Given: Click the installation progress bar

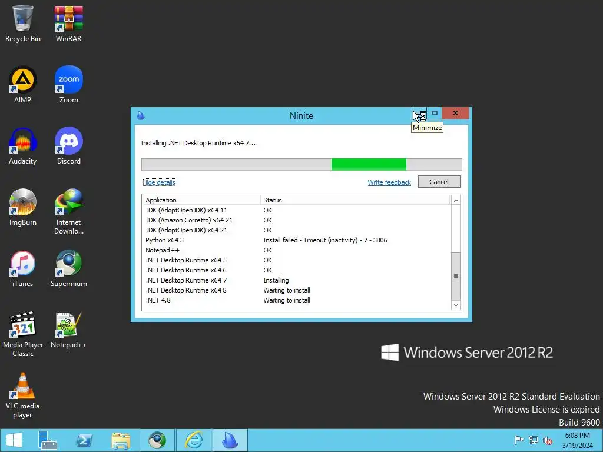Looking at the screenshot, I should (x=301, y=165).
